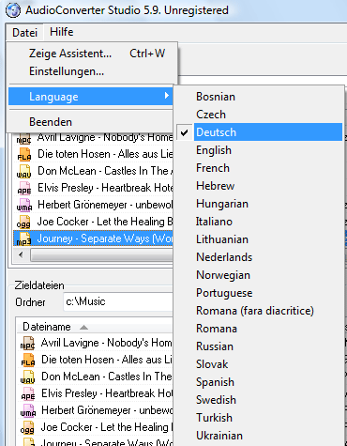The image size is (347, 446).
Task: Click OGG icon of Joe Cocker target file
Action: pos(27,427)
